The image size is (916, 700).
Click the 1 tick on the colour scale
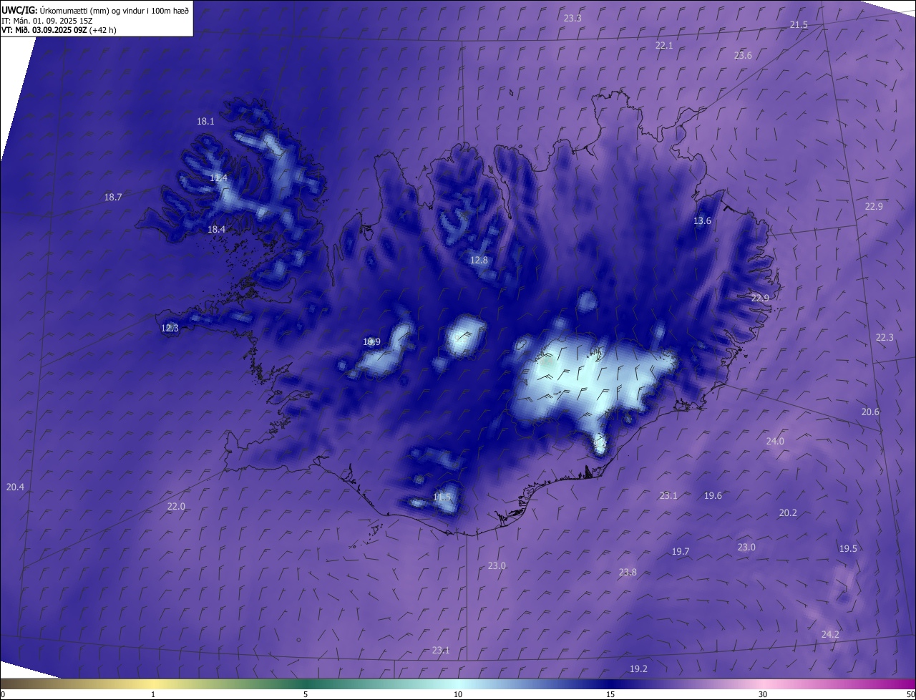coord(153,694)
